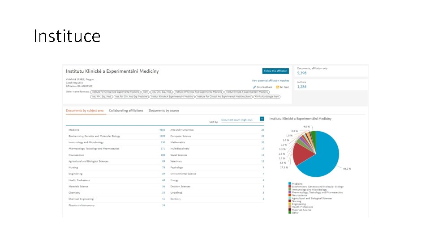Click the green Other pie slice

pyautogui.click(x=314, y=139)
